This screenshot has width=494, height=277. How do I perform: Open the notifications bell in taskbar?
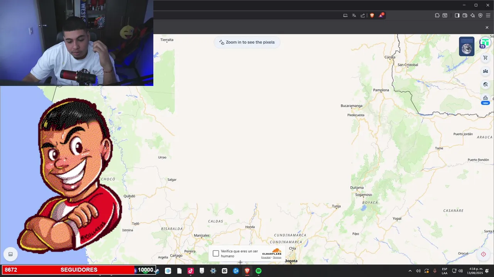click(487, 271)
